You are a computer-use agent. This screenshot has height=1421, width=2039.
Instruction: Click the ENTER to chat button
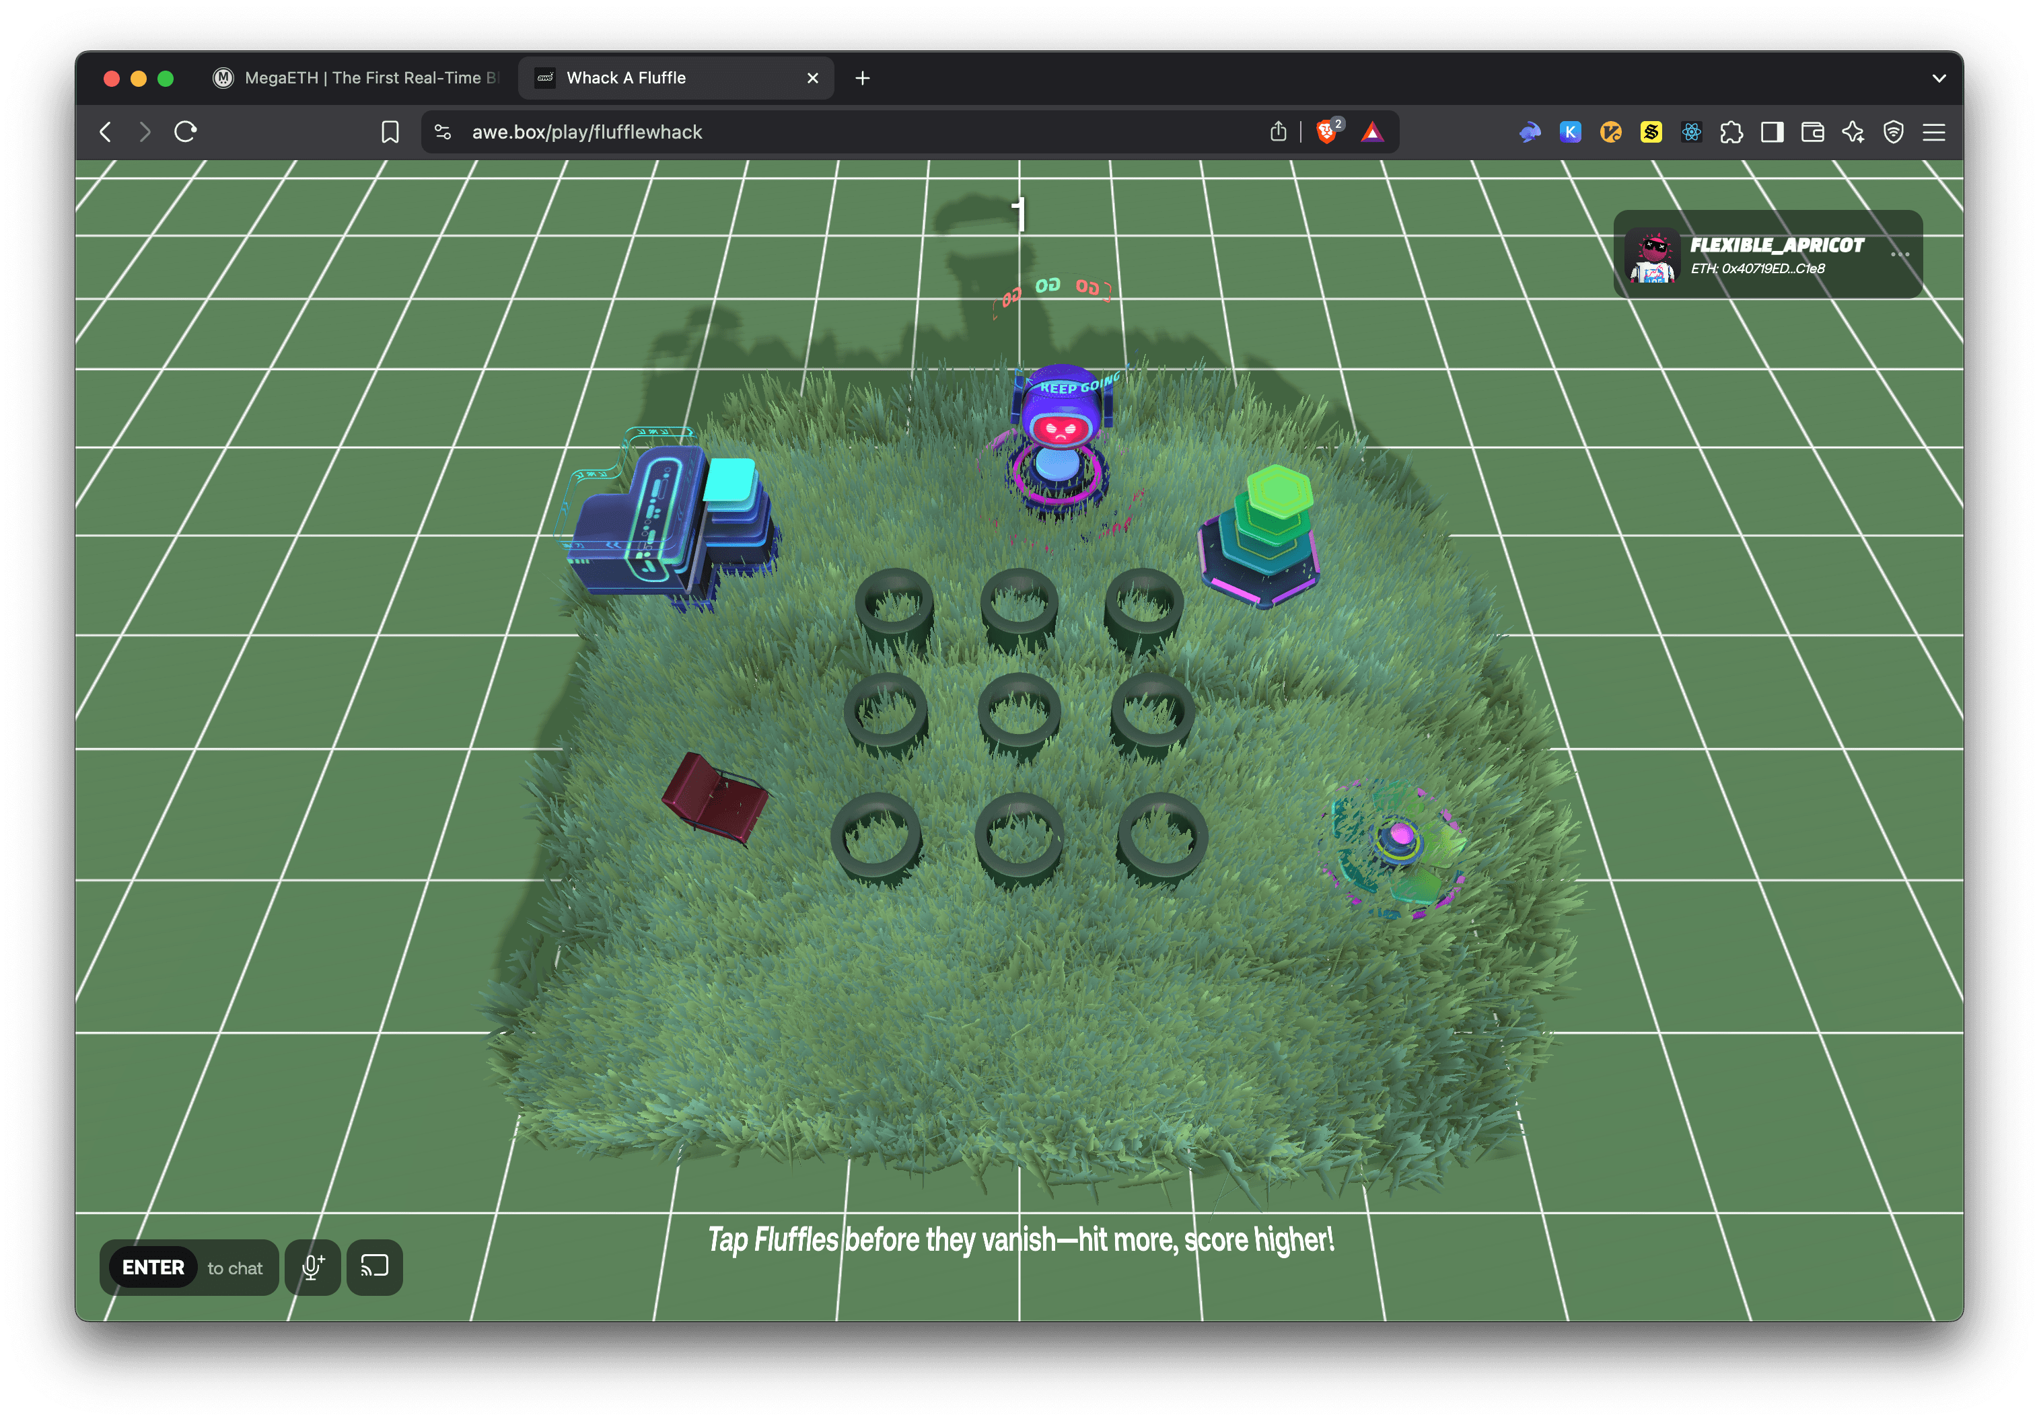point(189,1268)
